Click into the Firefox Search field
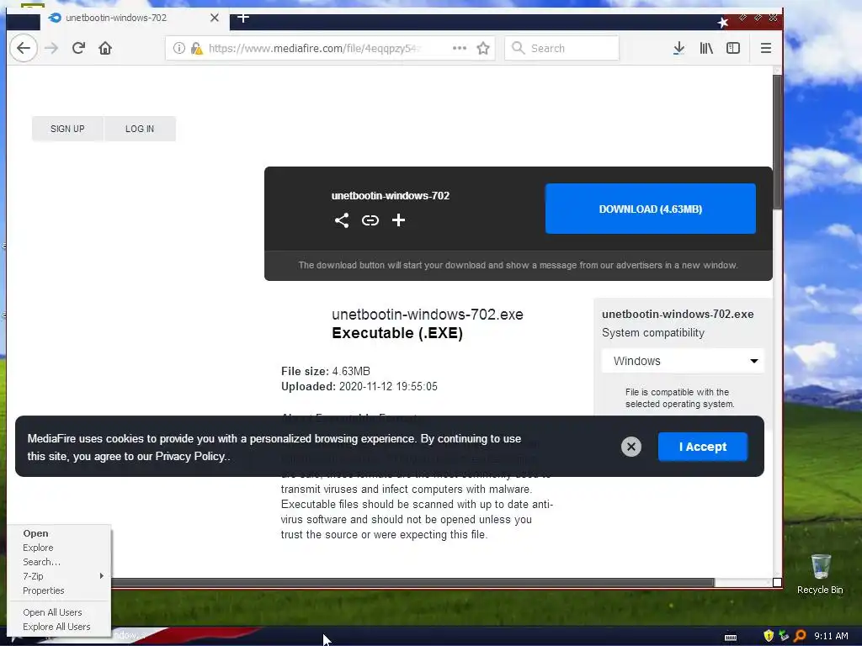This screenshot has height=646, width=862. tap(561, 48)
